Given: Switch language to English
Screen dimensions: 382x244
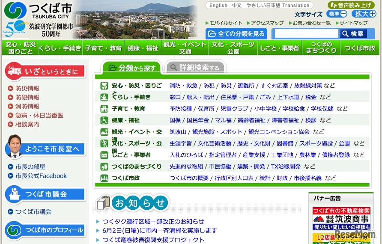Looking at the screenshot, I should 218,6.
